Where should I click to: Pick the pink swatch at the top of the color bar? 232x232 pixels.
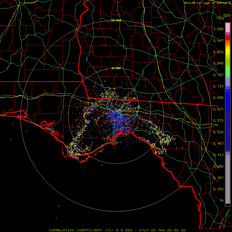point(228,28)
